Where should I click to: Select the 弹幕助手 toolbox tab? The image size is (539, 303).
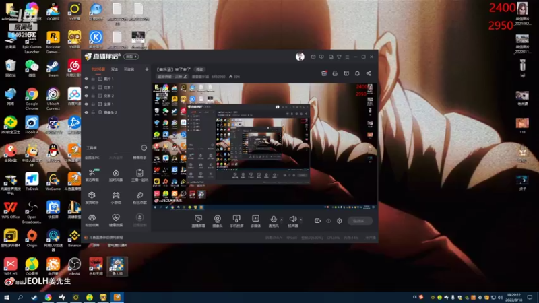click(x=139, y=158)
